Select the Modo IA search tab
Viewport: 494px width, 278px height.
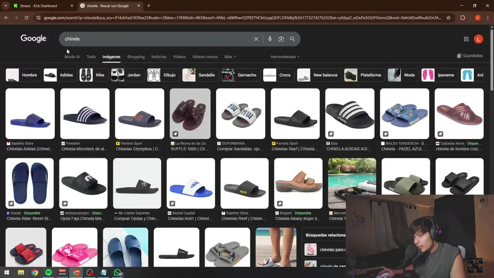click(72, 57)
